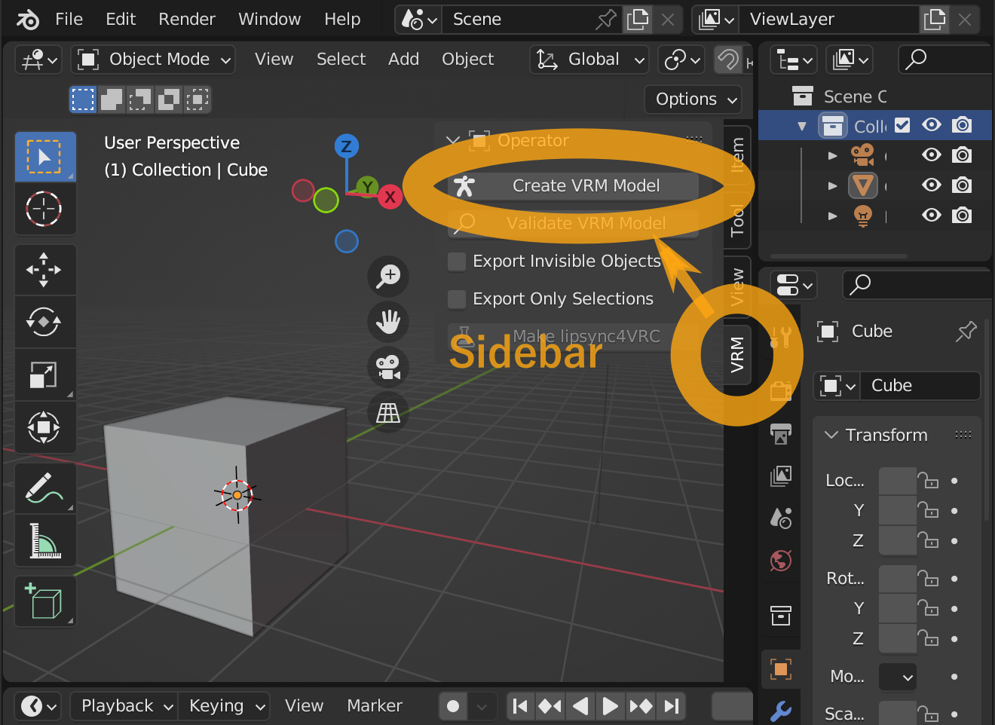Viewport: 995px width, 725px height.
Task: Toggle the camera view icon
Action: (x=388, y=367)
